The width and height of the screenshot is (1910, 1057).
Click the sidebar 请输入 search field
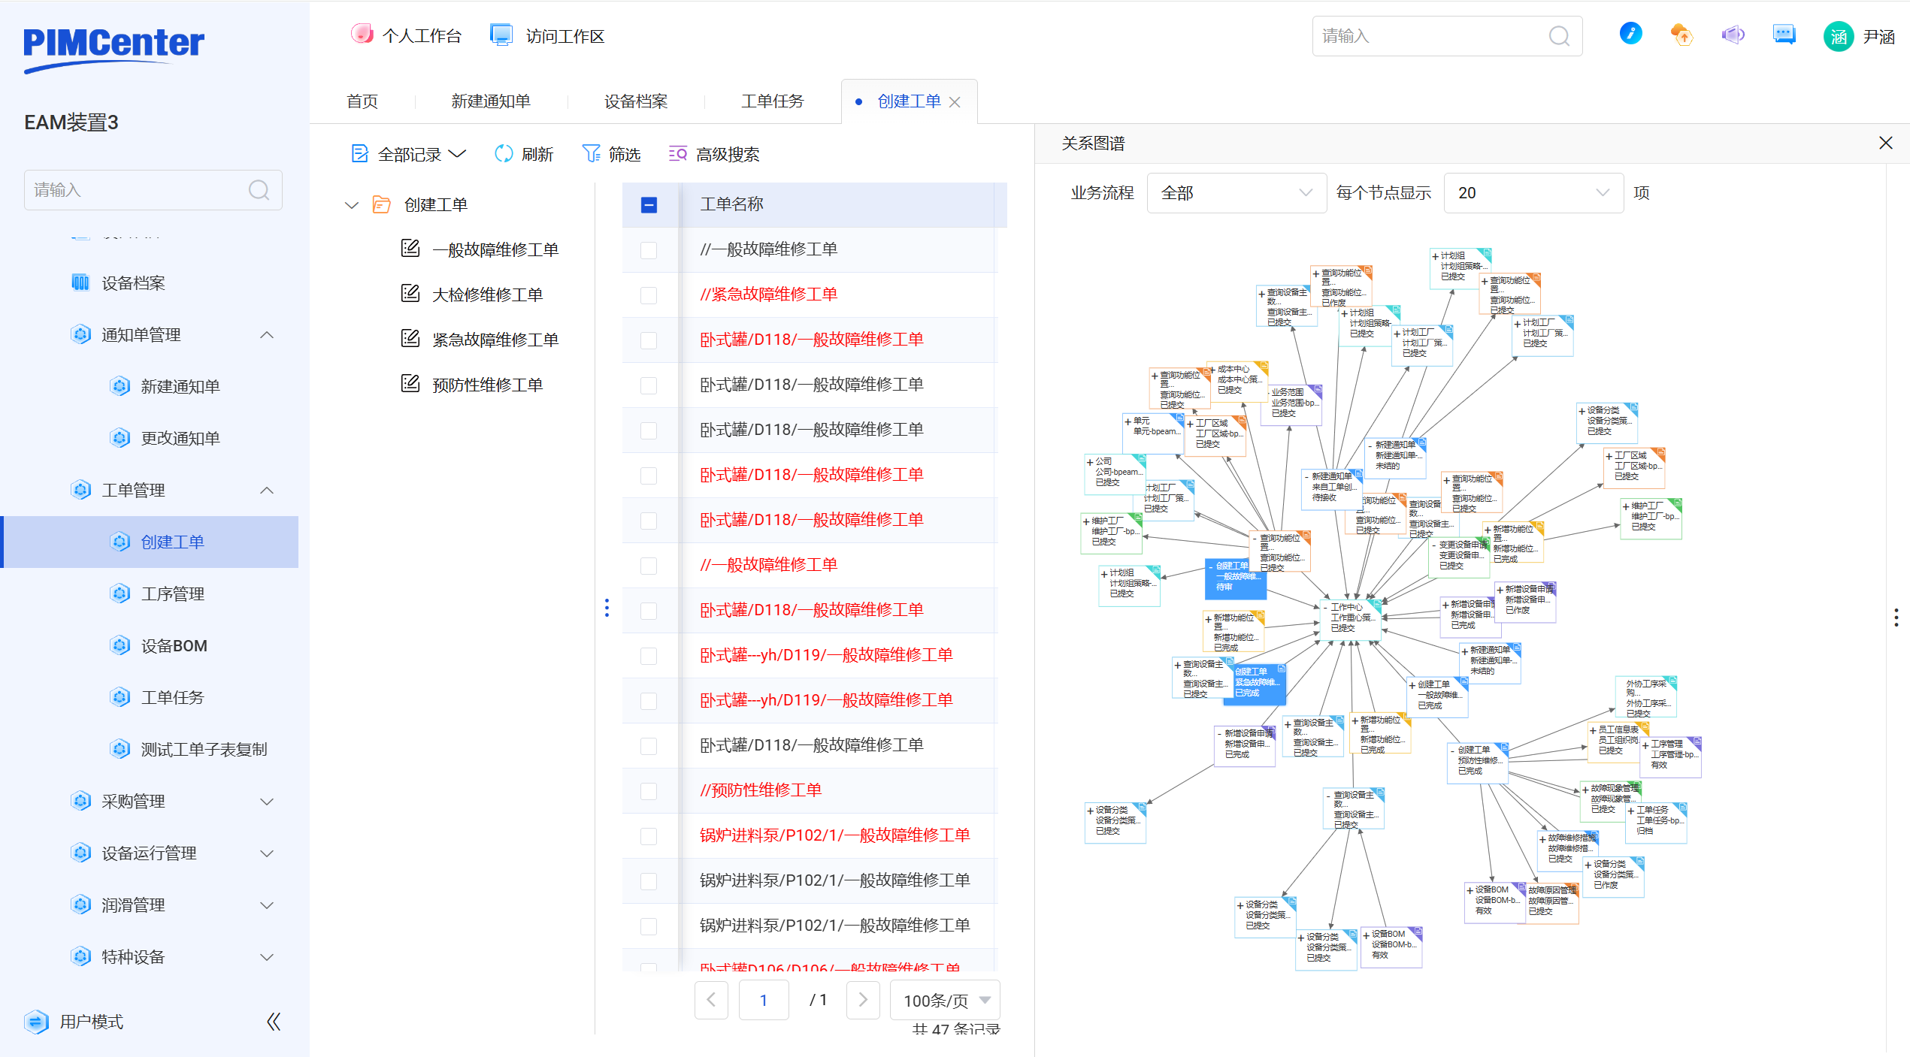coord(153,190)
